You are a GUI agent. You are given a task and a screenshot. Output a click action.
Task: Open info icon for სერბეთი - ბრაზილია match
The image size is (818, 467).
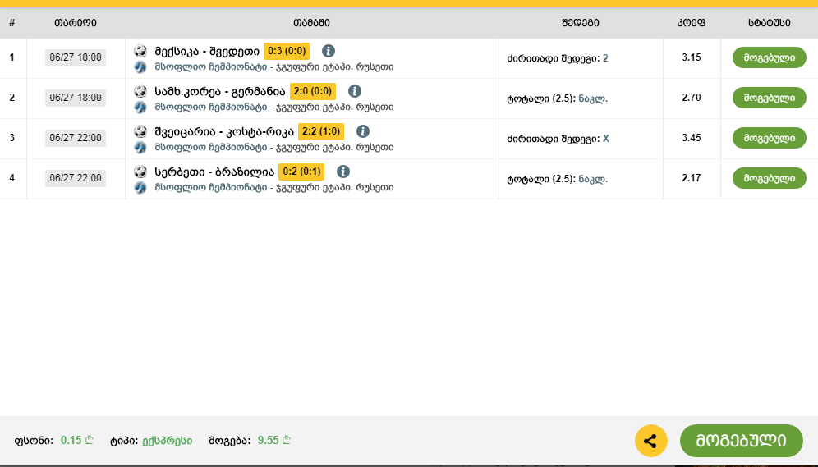[x=342, y=172]
